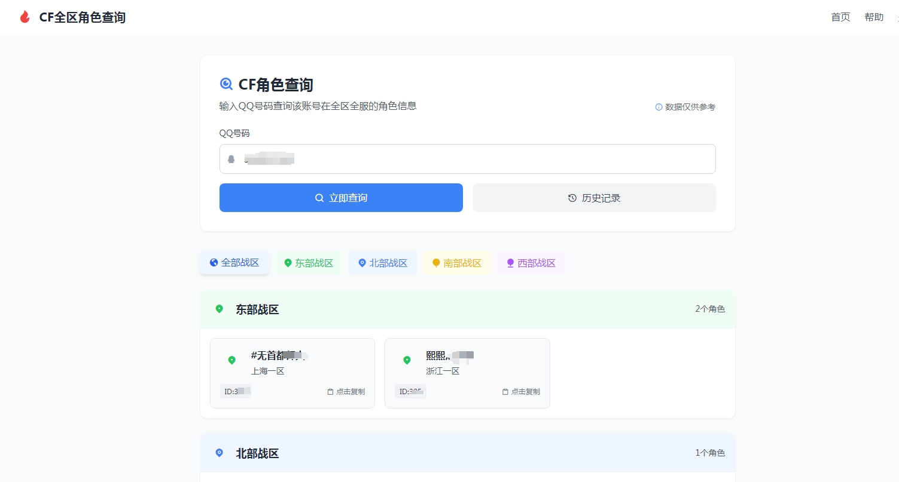Click the 2个角色 count label
Screen dimensions: 899x482
pyautogui.click(x=710, y=309)
